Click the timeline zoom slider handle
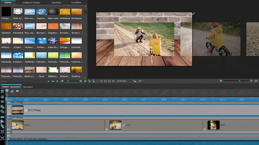 (x=239, y=81)
